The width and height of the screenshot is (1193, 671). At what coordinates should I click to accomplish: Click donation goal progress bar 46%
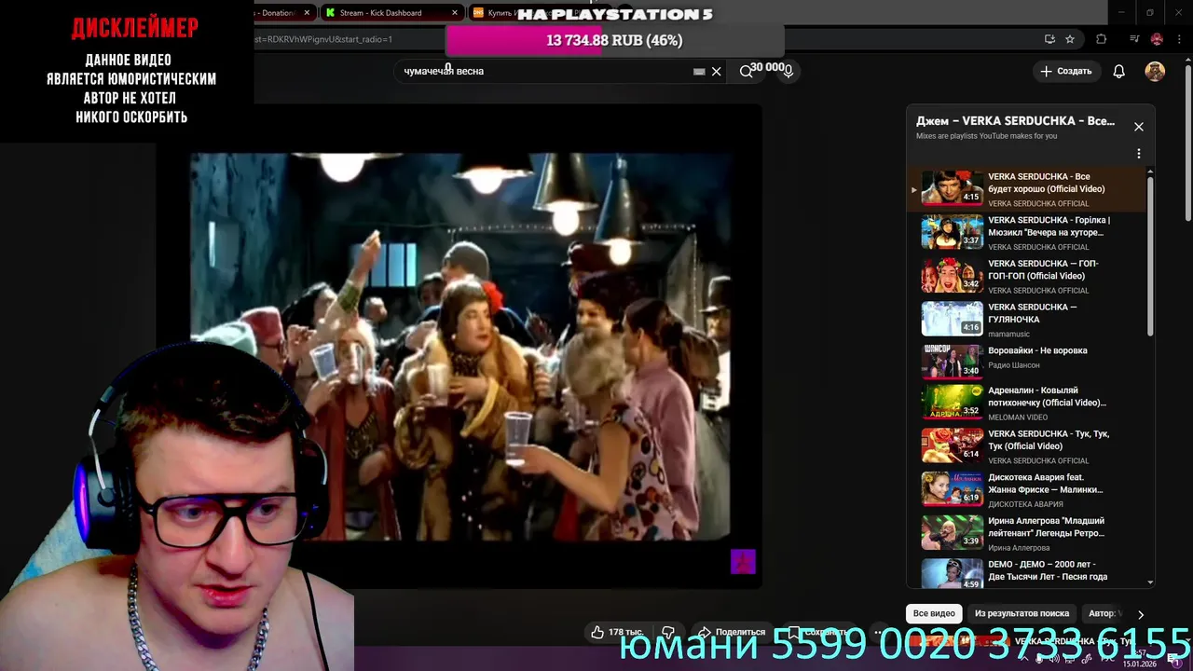pyautogui.click(x=614, y=40)
